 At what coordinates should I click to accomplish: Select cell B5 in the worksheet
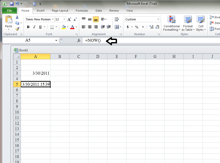coord(60,84)
